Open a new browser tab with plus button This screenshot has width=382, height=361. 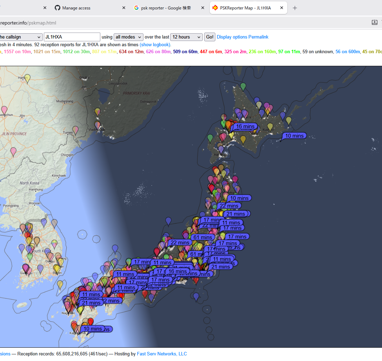[x=295, y=8]
